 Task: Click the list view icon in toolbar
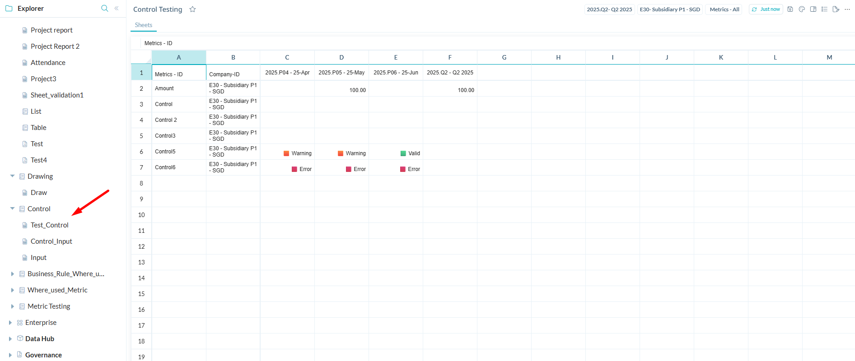824,9
